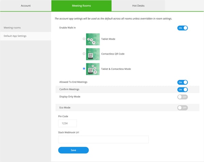Switch to the Hot Desks tab
This screenshot has height=162, width=204.
[138, 6]
